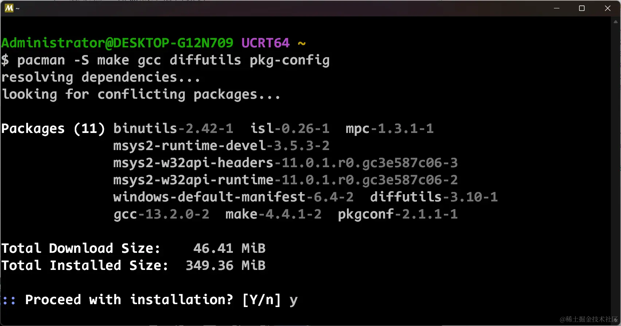Click the gcc-13.2.0-2 package entry
The height and width of the screenshot is (326, 621).
(x=161, y=214)
